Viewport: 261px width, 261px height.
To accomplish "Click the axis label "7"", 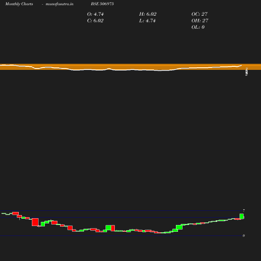I will 244,210.
